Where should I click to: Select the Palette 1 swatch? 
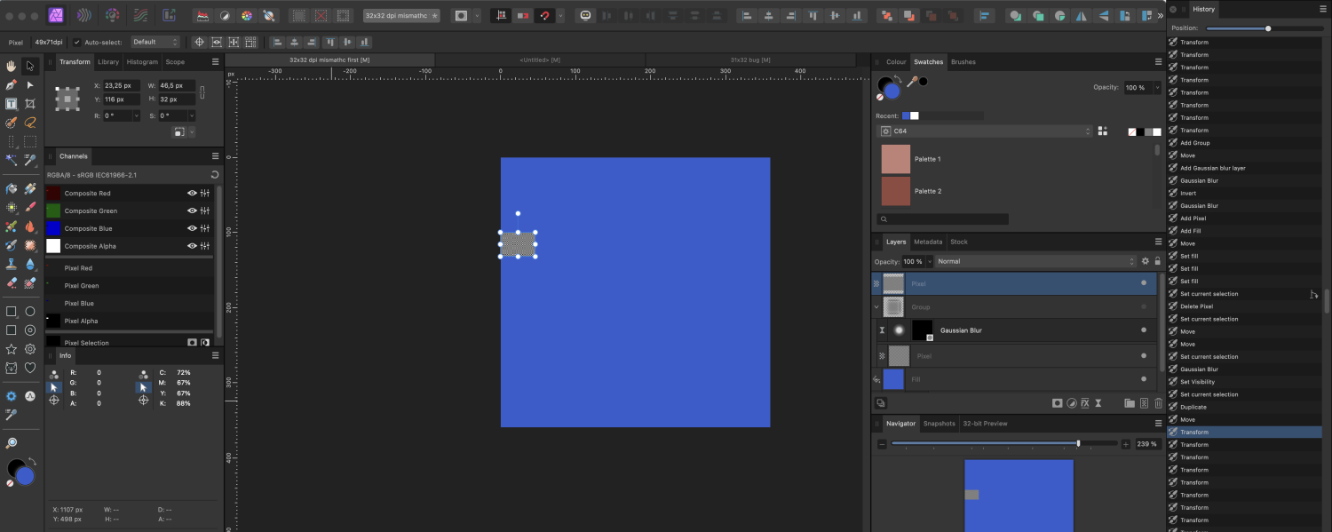[894, 158]
